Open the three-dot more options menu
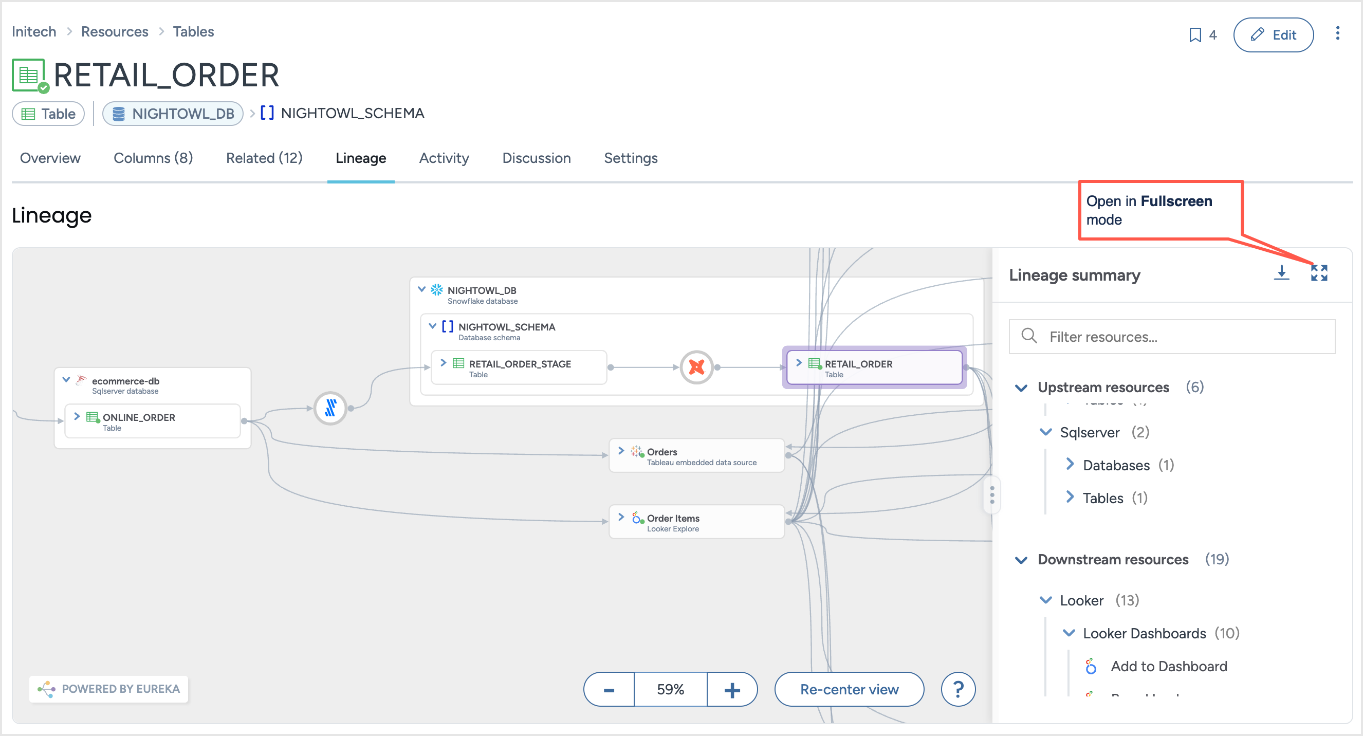 1337,33
